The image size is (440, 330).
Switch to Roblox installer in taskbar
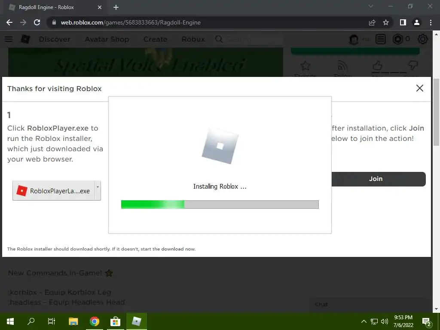[x=136, y=321]
